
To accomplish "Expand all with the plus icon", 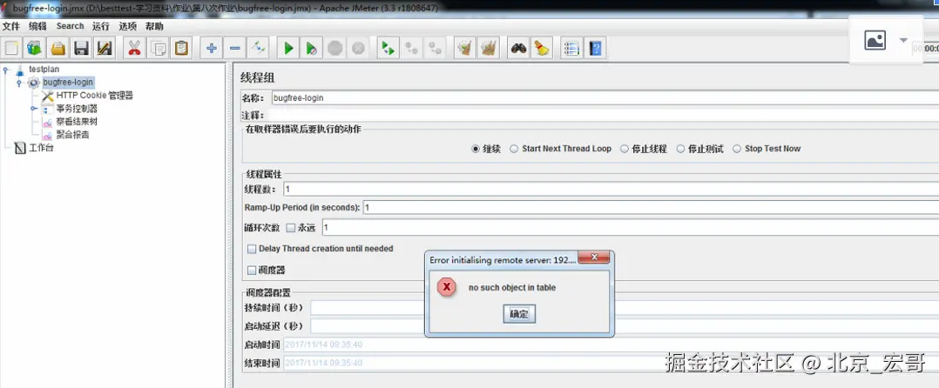I will (211, 49).
